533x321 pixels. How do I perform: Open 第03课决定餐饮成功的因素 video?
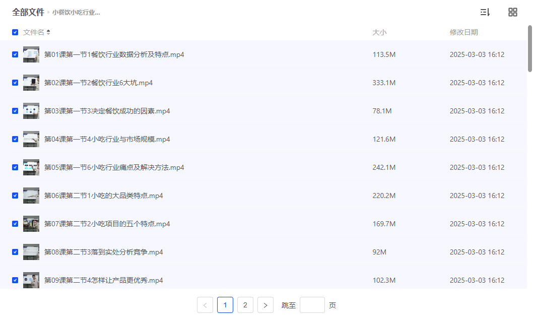(107, 110)
